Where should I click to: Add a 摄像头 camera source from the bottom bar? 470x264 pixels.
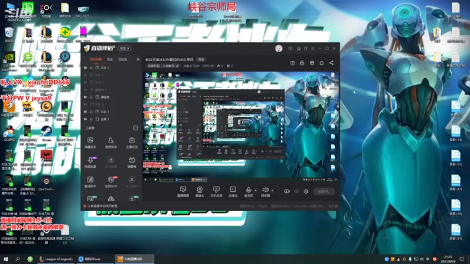tap(200, 192)
